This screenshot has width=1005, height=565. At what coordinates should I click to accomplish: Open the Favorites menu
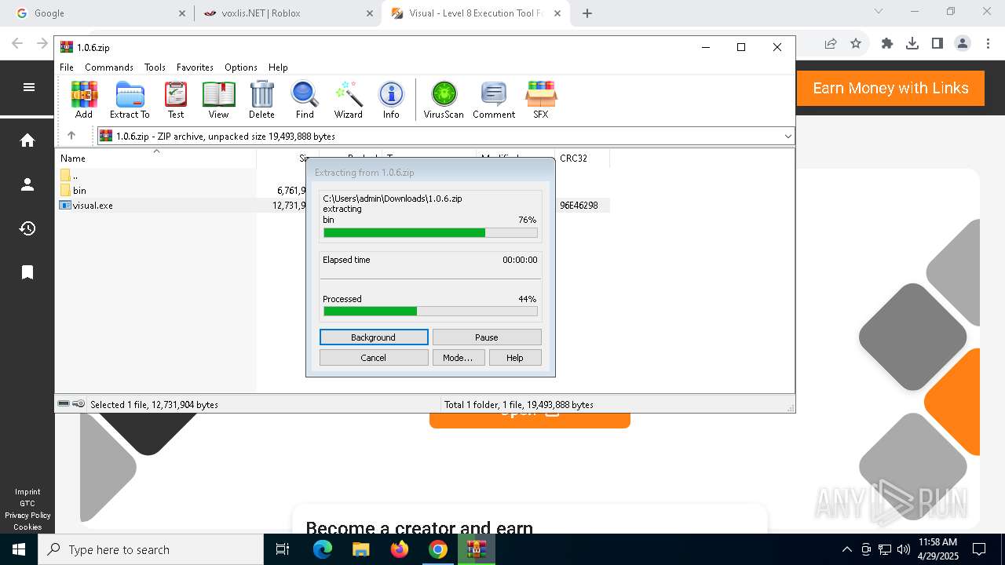click(x=195, y=67)
